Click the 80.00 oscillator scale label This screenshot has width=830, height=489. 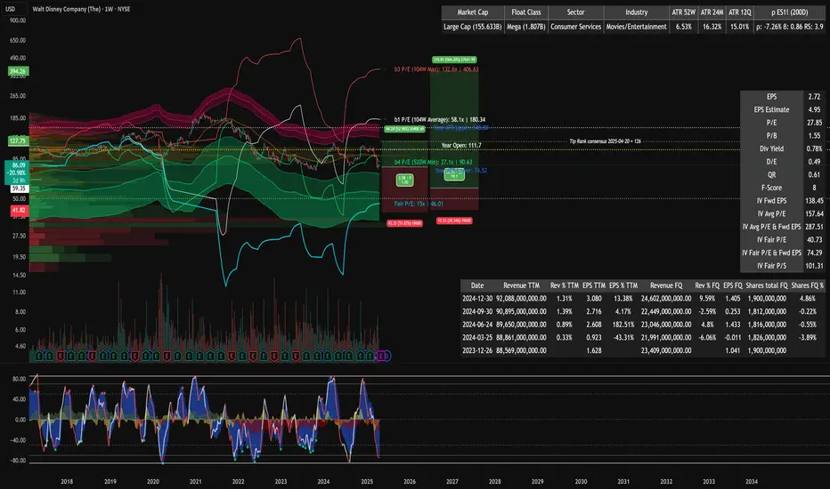pyautogui.click(x=19, y=379)
